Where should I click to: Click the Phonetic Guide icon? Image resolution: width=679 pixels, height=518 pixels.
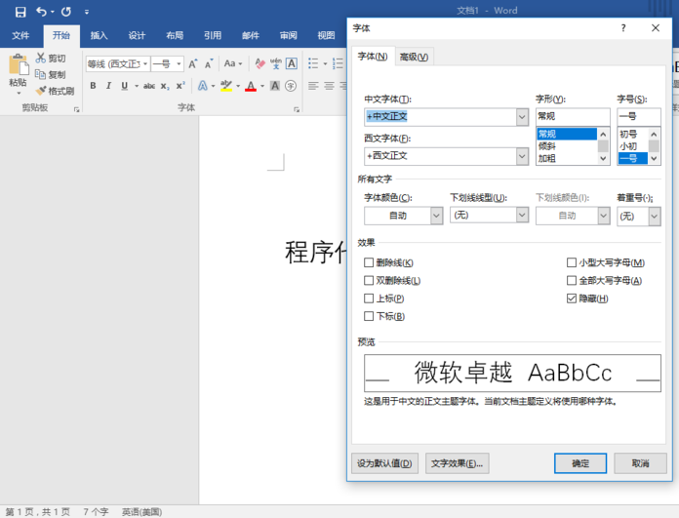coord(276,63)
